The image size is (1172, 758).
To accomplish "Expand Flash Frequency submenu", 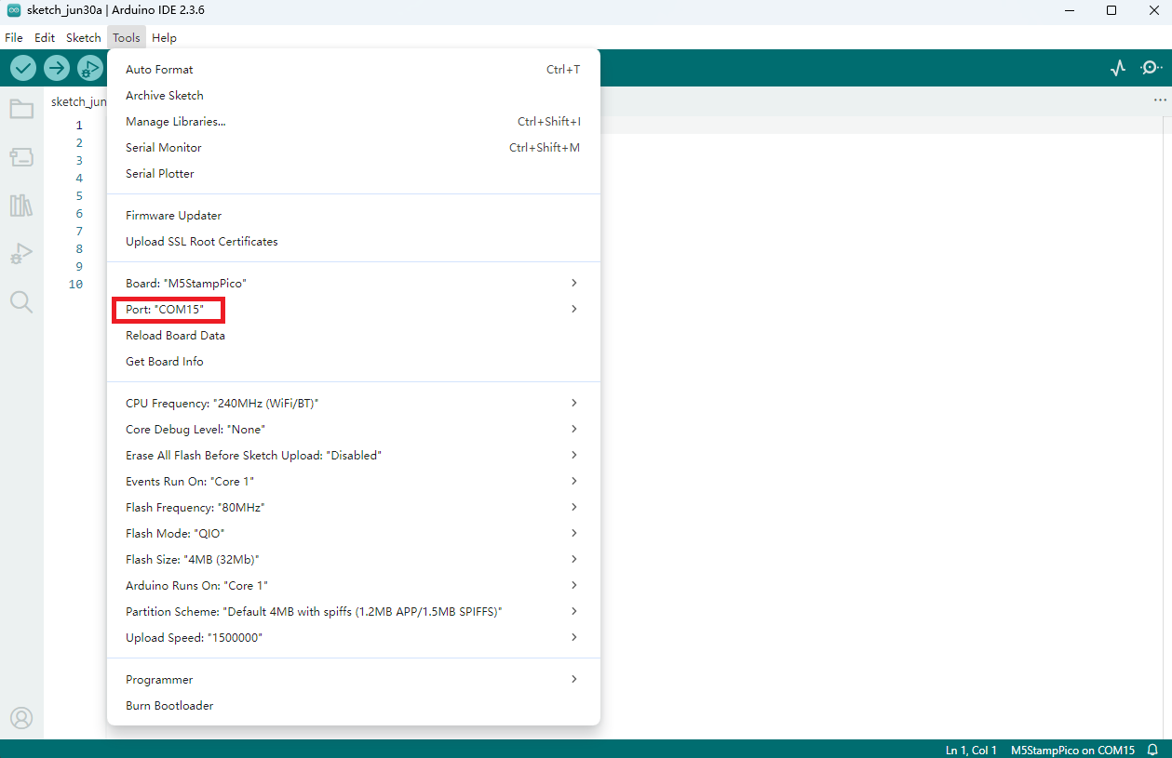I will [x=354, y=507].
